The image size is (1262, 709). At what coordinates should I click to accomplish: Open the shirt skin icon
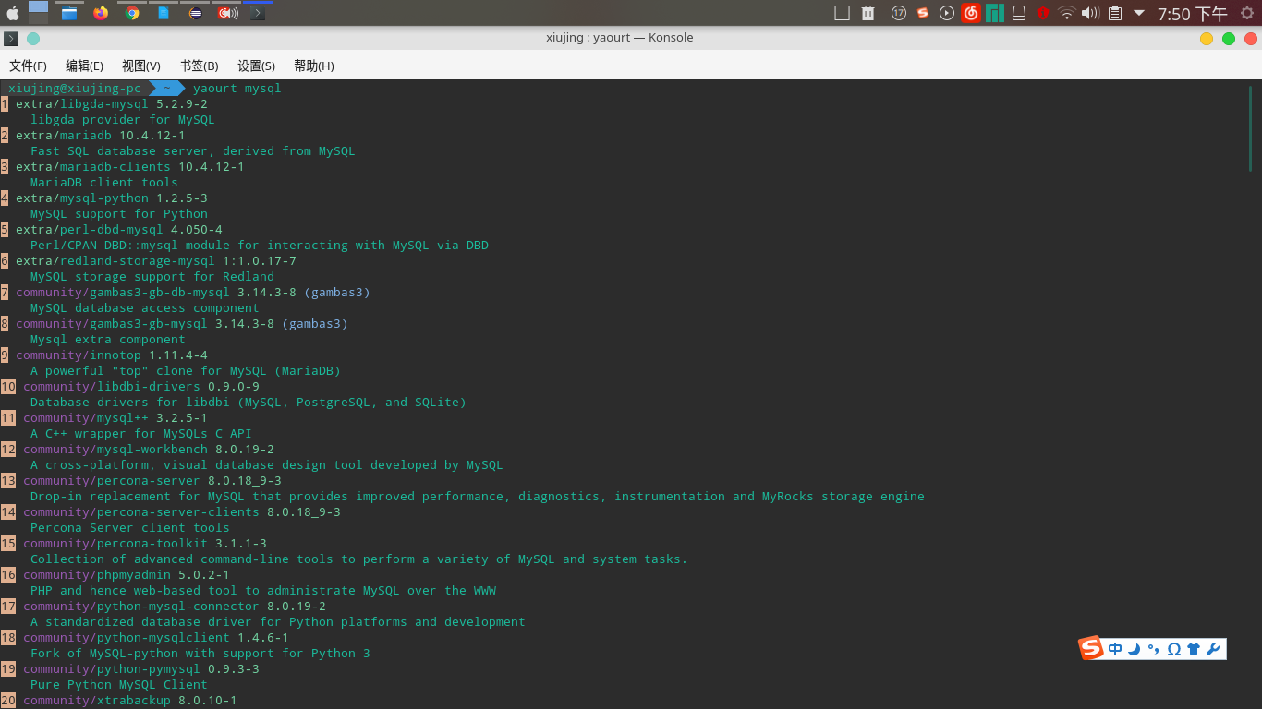1193,649
